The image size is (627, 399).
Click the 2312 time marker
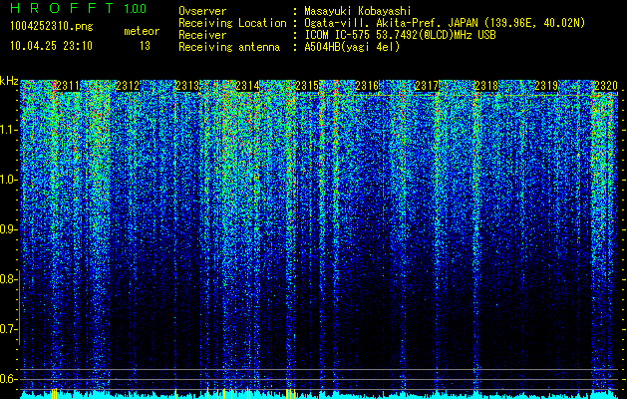[x=128, y=86]
